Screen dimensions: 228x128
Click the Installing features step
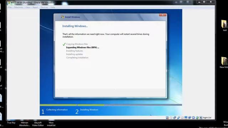coord(74,51)
